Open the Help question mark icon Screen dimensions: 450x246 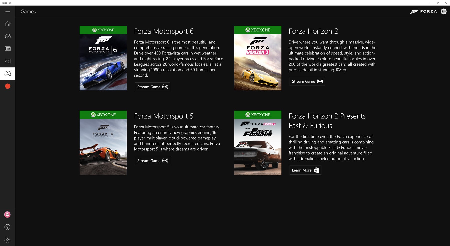[x=7, y=227]
